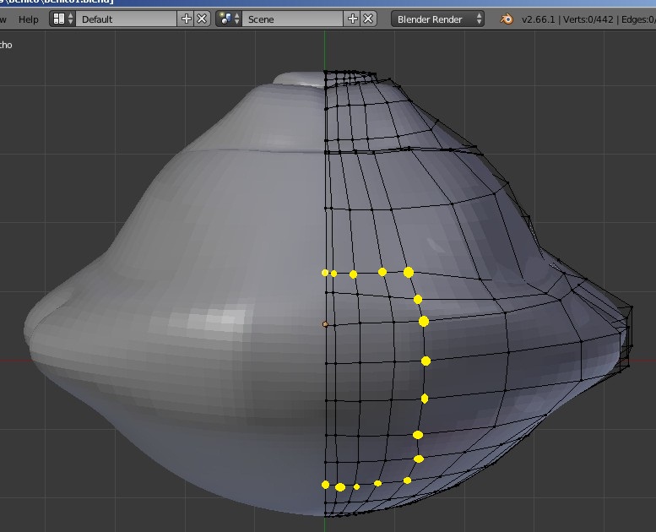Add a new screen layout with plus

[x=187, y=19]
